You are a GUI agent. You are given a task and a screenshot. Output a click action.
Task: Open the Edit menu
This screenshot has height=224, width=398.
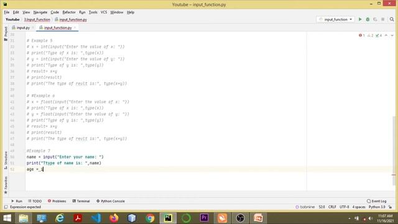(x=16, y=12)
